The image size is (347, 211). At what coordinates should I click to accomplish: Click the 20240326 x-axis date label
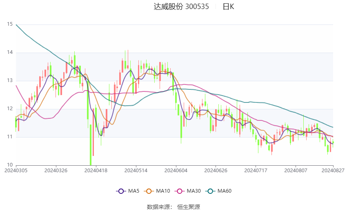(x=56, y=171)
